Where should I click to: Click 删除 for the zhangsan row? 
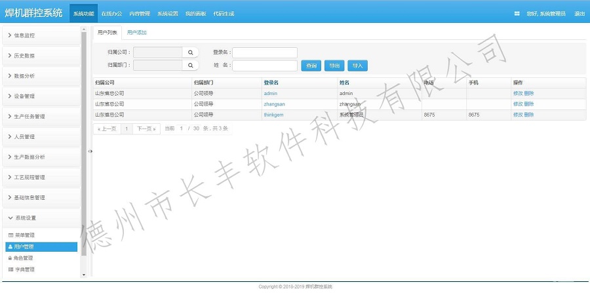(529, 104)
